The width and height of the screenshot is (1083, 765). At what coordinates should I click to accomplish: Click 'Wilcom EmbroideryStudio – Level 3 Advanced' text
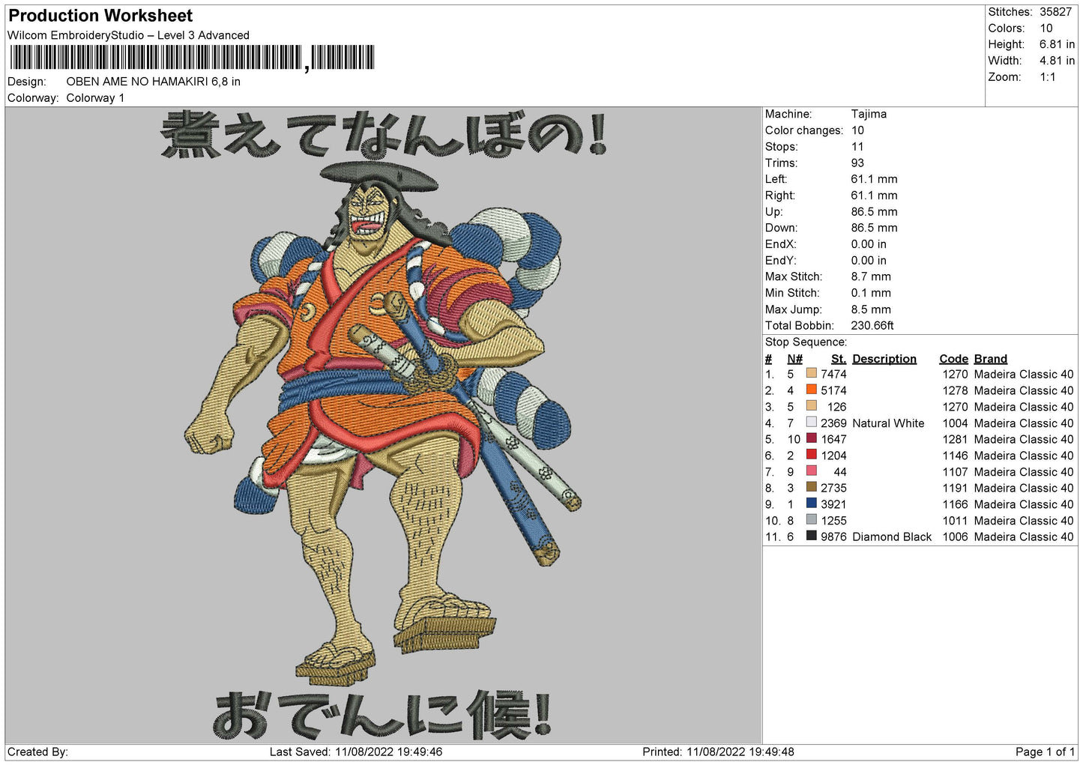click(128, 35)
